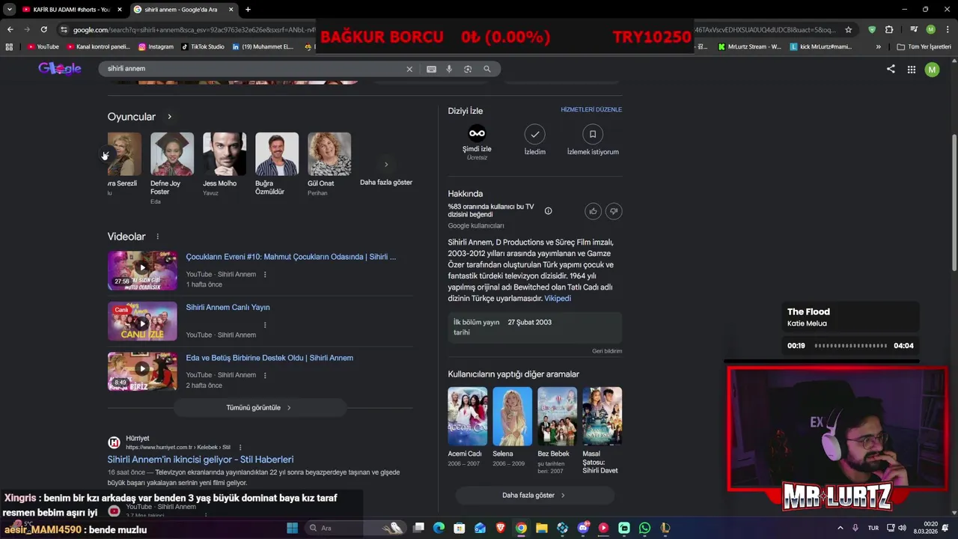Open Selena related search card
The height and width of the screenshot is (539, 958).
pyautogui.click(x=512, y=427)
